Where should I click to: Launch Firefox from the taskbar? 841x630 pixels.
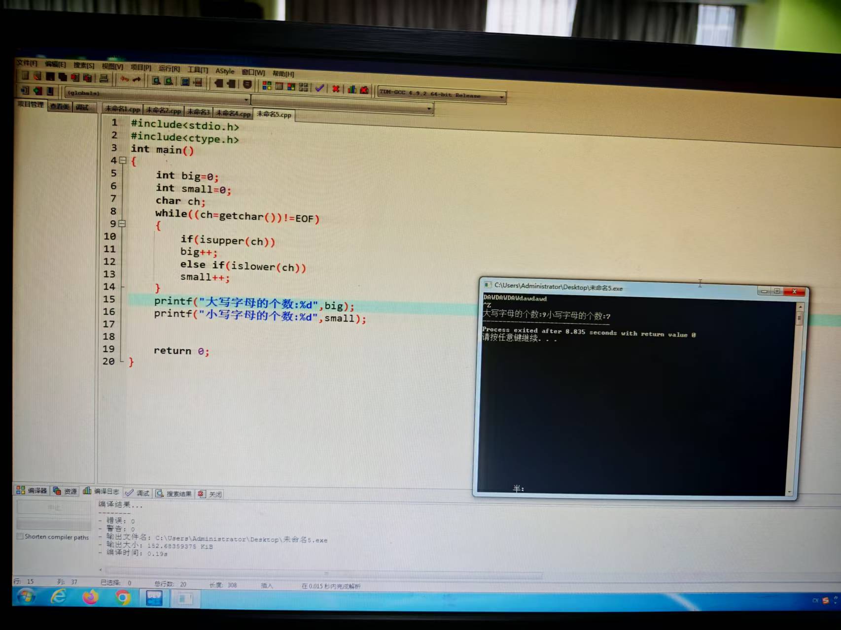(90, 597)
